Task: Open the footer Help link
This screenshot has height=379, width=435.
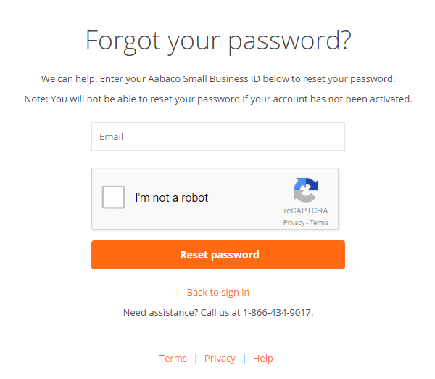Action: point(263,358)
